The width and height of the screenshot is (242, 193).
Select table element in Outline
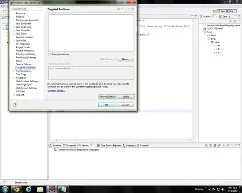click(217, 42)
